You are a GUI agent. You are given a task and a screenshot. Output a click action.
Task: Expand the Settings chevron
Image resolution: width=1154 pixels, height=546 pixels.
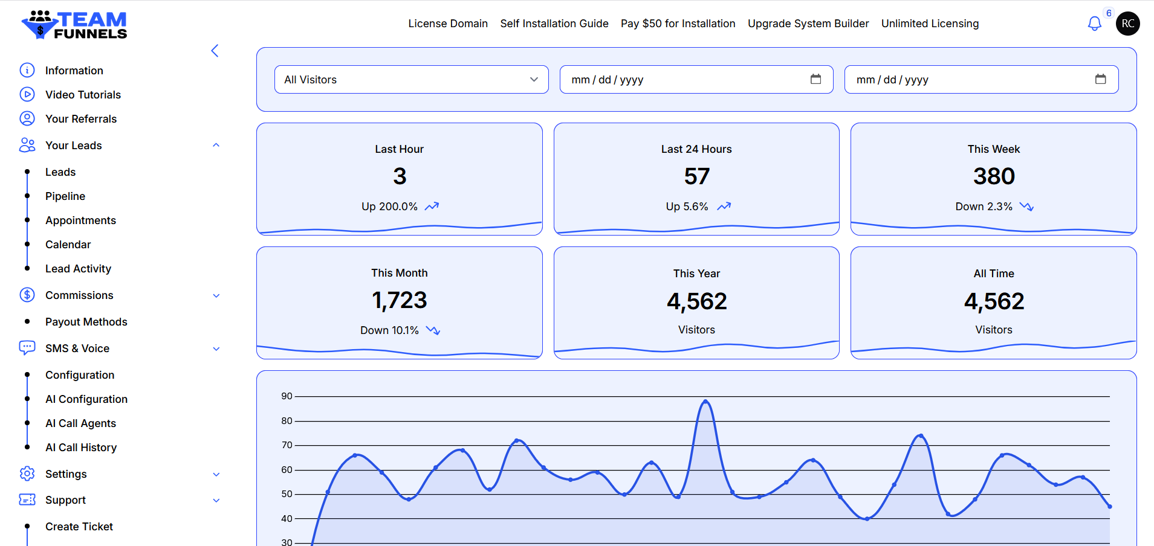[x=216, y=474]
